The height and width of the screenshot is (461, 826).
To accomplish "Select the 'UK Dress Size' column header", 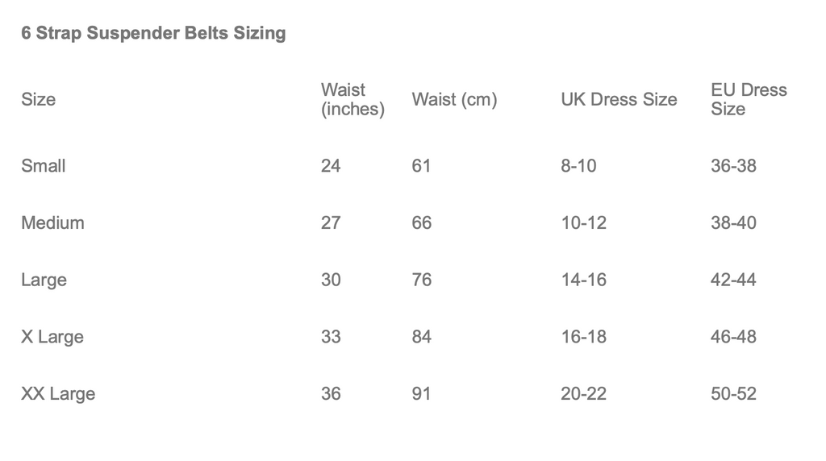I will click(x=619, y=100).
